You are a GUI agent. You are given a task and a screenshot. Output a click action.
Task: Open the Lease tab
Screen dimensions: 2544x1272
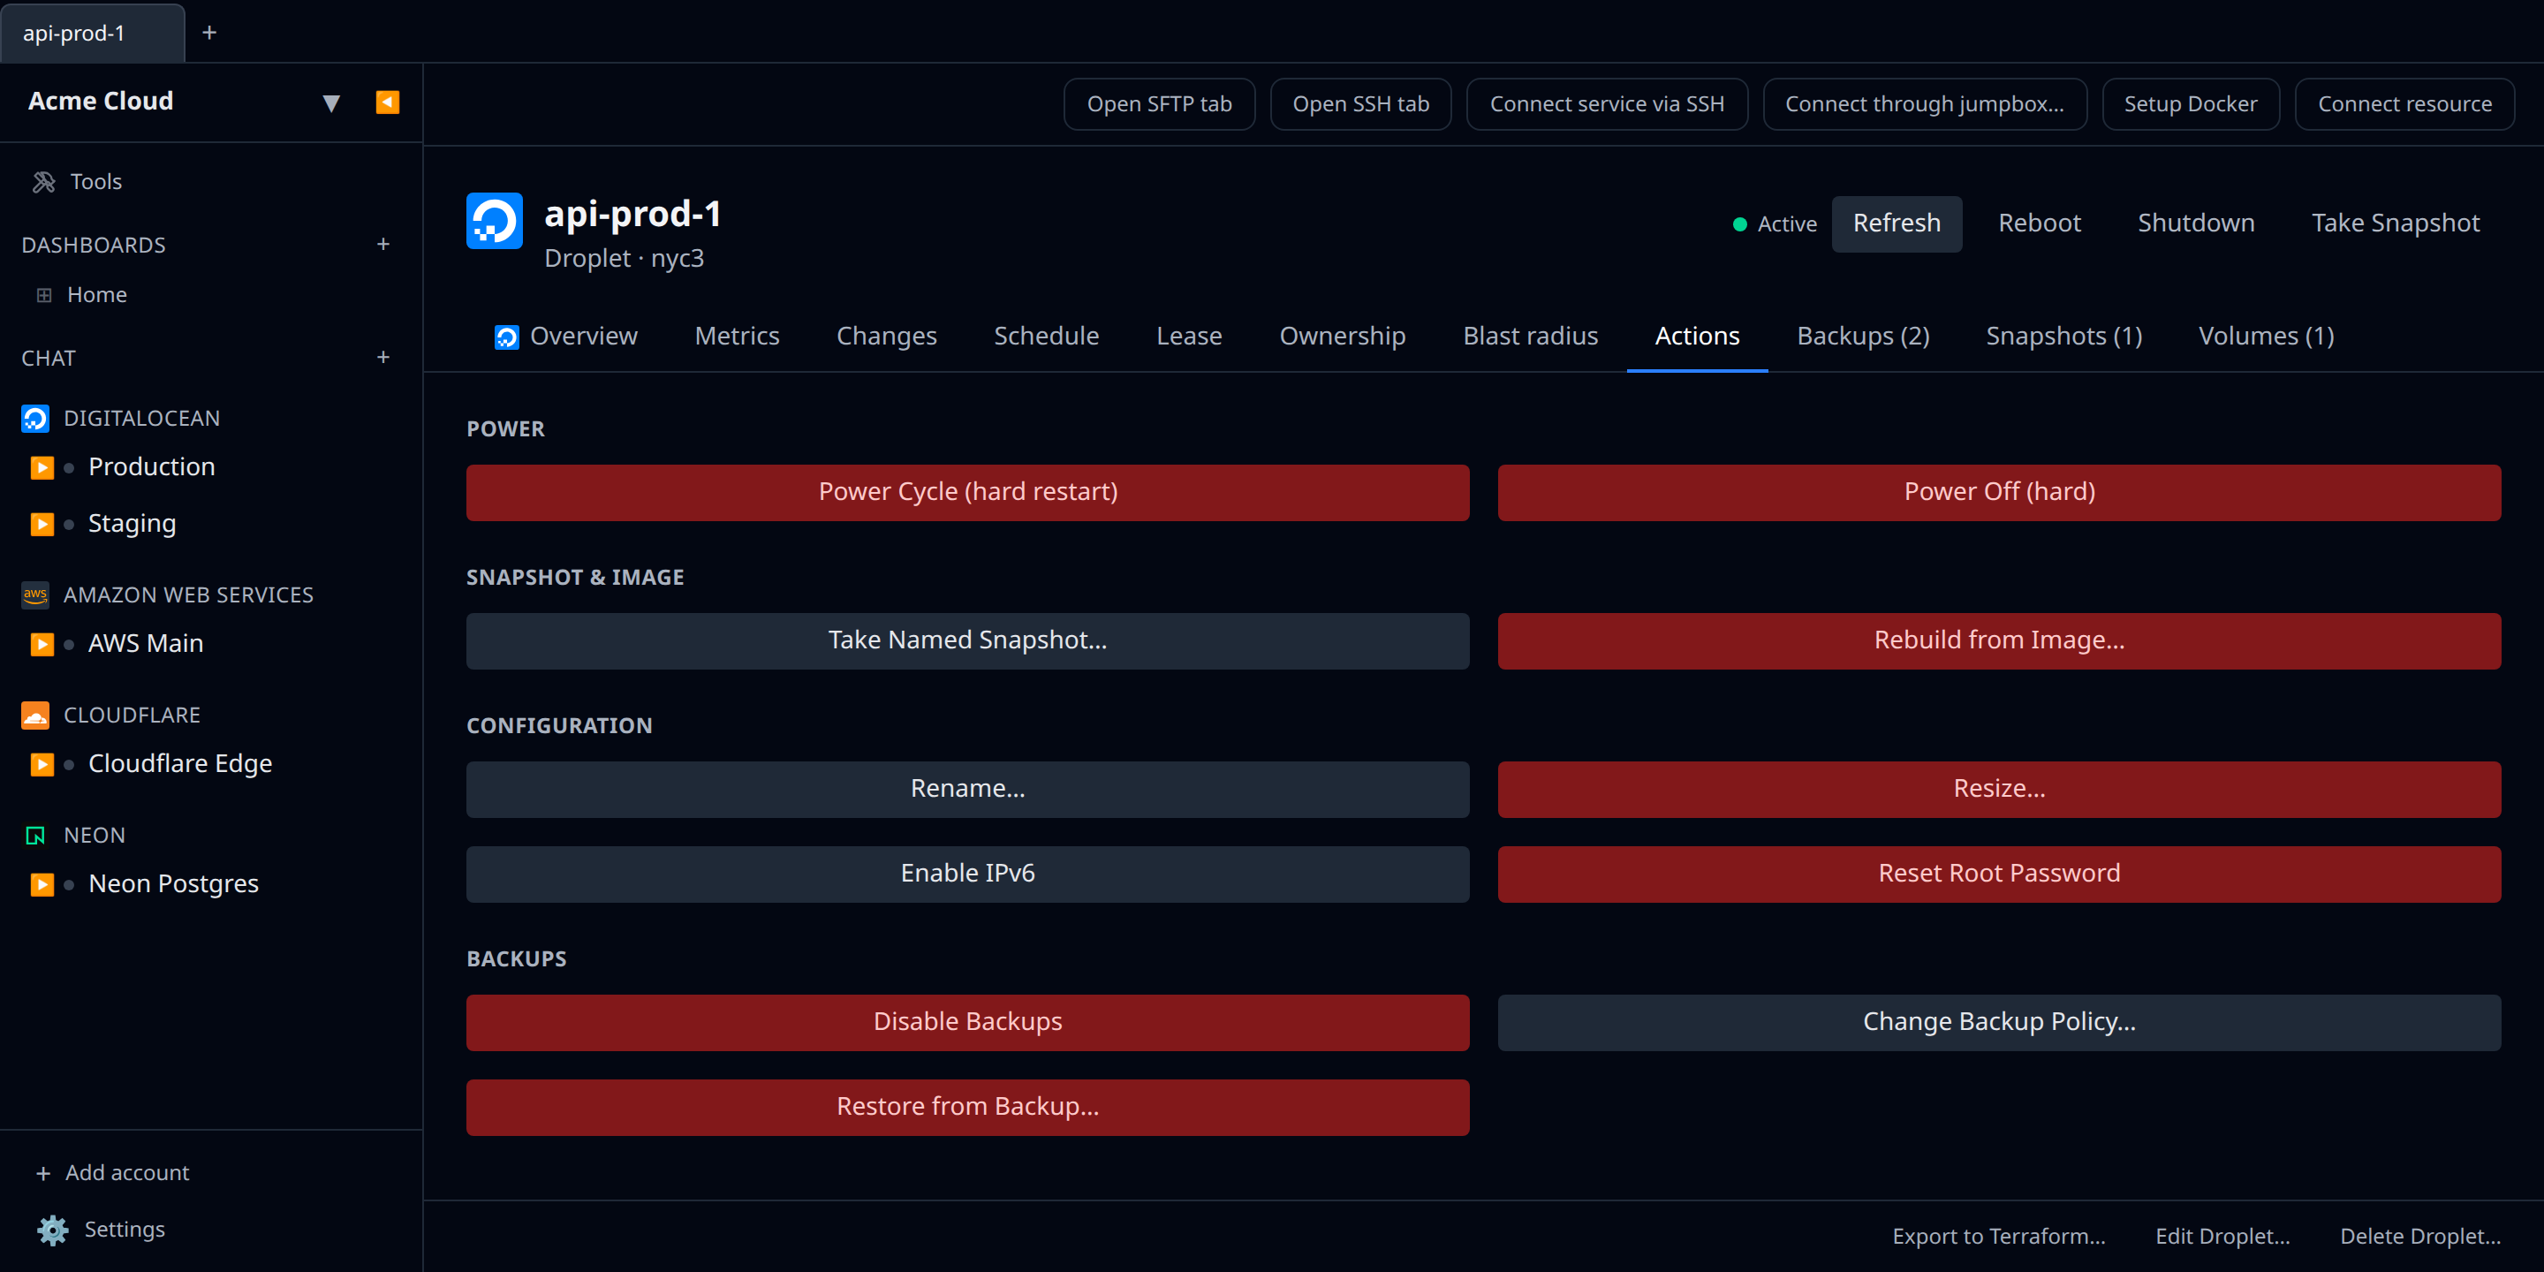pos(1189,336)
